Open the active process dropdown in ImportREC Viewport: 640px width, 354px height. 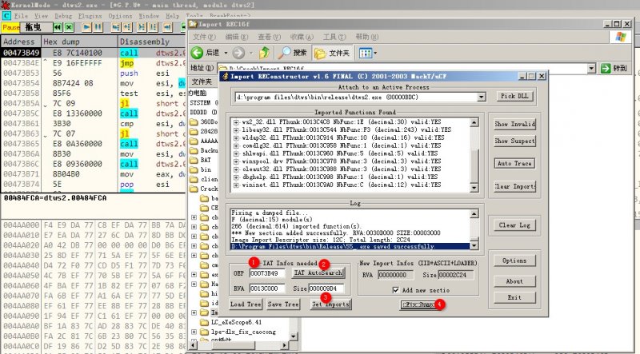tap(482, 97)
